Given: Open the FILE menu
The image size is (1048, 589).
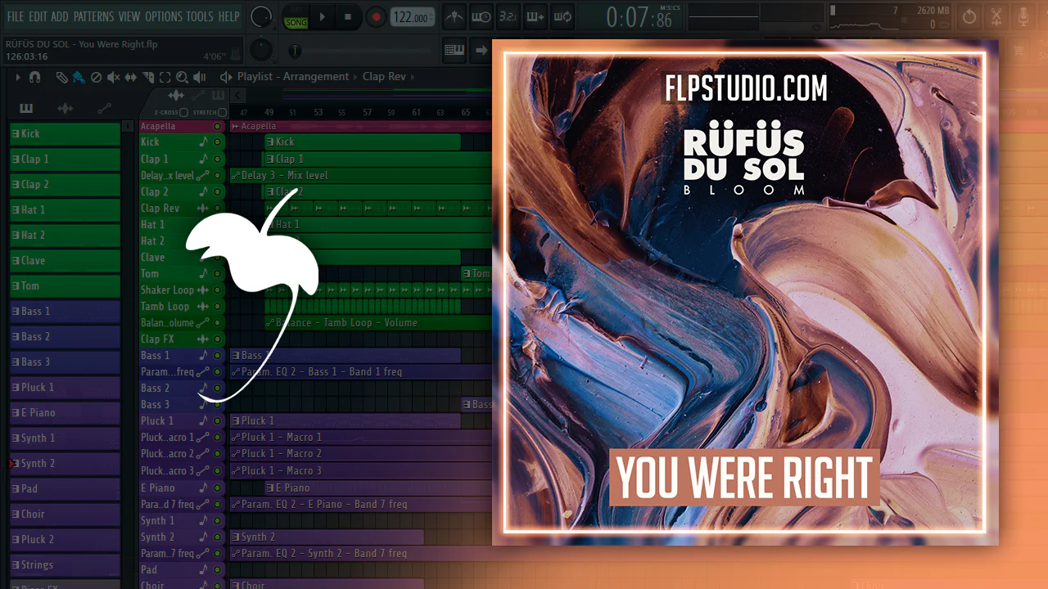Looking at the screenshot, I should pyautogui.click(x=16, y=16).
